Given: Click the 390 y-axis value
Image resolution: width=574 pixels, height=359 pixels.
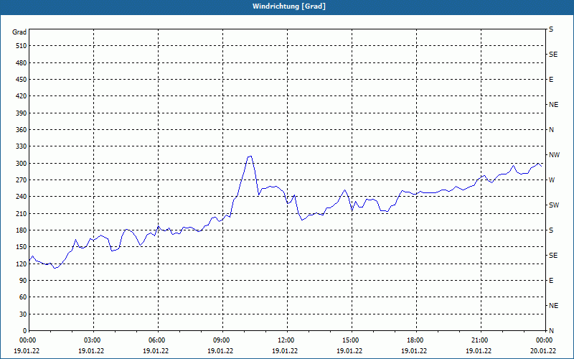Looking at the screenshot, I should 22,113.
